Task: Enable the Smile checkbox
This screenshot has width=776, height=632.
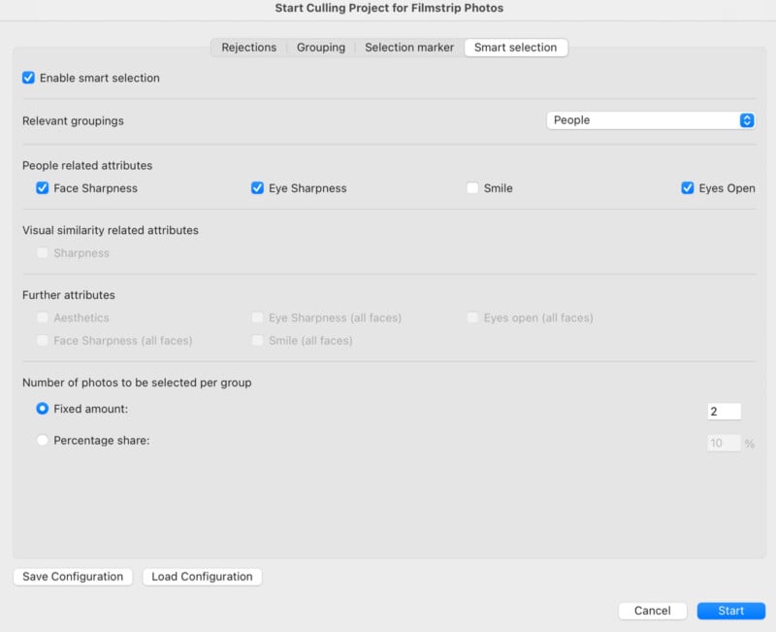Action: pos(471,187)
